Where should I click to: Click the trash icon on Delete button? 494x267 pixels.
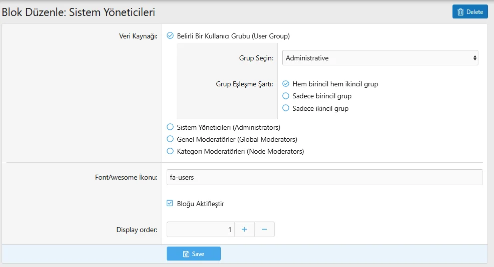(460, 12)
